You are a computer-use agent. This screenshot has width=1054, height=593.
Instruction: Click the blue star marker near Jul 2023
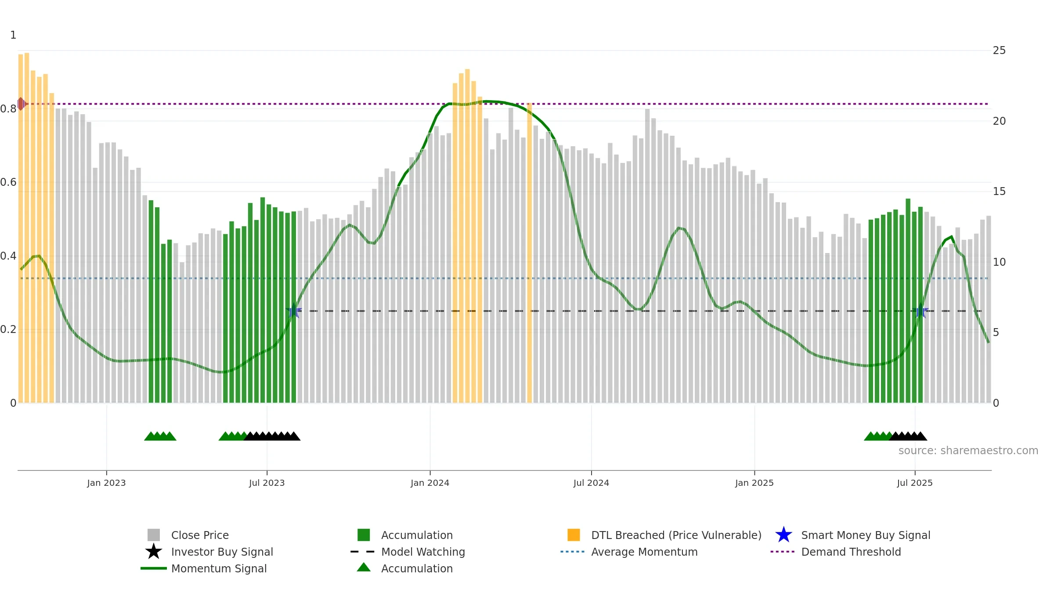click(294, 311)
